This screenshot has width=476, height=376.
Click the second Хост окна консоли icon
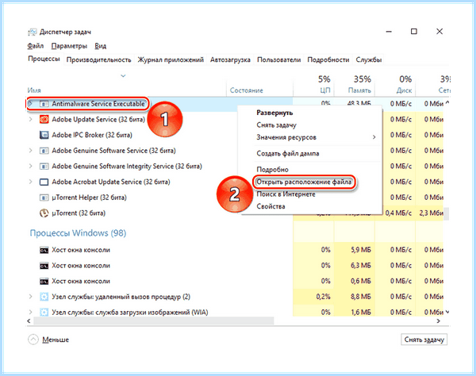(44, 266)
